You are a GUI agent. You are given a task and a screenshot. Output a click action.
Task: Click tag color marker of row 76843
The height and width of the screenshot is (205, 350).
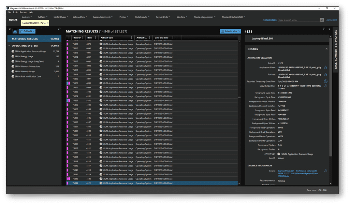68,179
